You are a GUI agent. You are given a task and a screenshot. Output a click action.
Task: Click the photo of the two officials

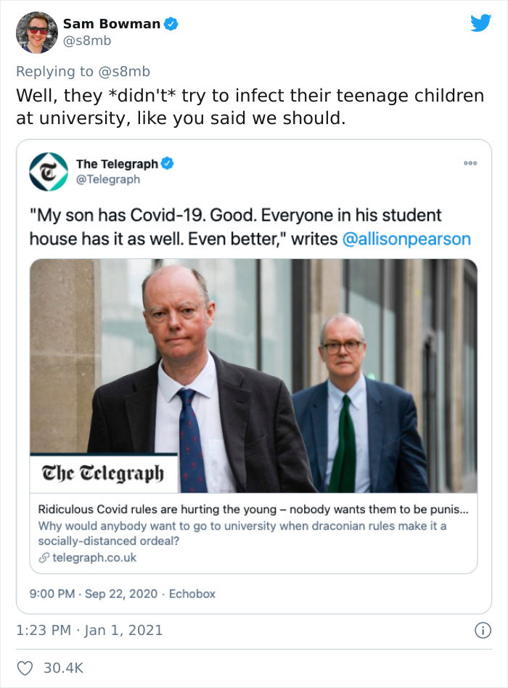[254, 377]
